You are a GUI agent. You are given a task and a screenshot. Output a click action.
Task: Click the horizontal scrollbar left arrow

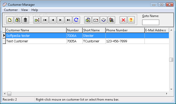pyautogui.click(x=5, y=94)
